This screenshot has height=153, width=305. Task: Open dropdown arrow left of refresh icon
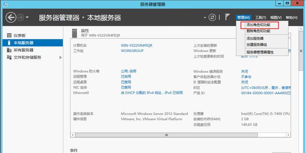click(205, 18)
